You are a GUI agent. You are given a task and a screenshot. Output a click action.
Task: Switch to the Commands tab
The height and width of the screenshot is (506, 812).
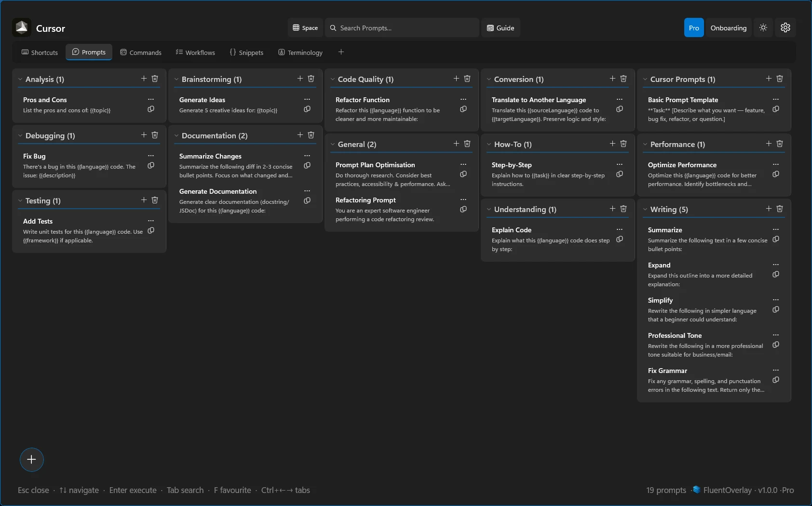(141, 52)
